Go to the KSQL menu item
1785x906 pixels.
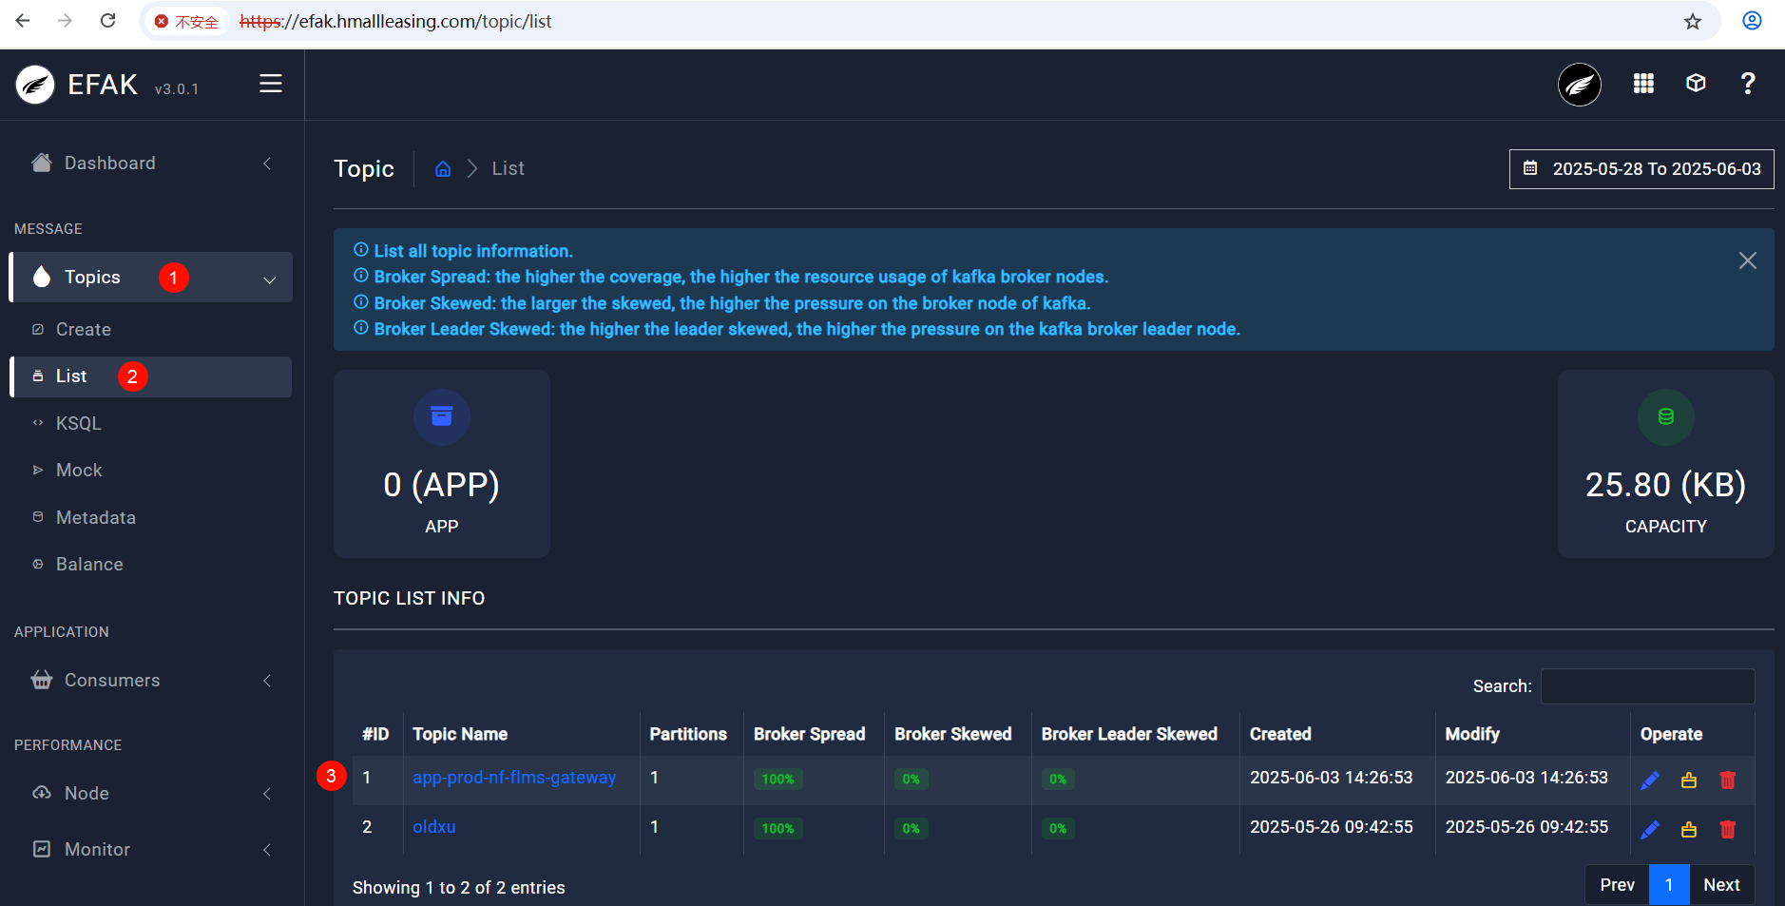(x=78, y=424)
